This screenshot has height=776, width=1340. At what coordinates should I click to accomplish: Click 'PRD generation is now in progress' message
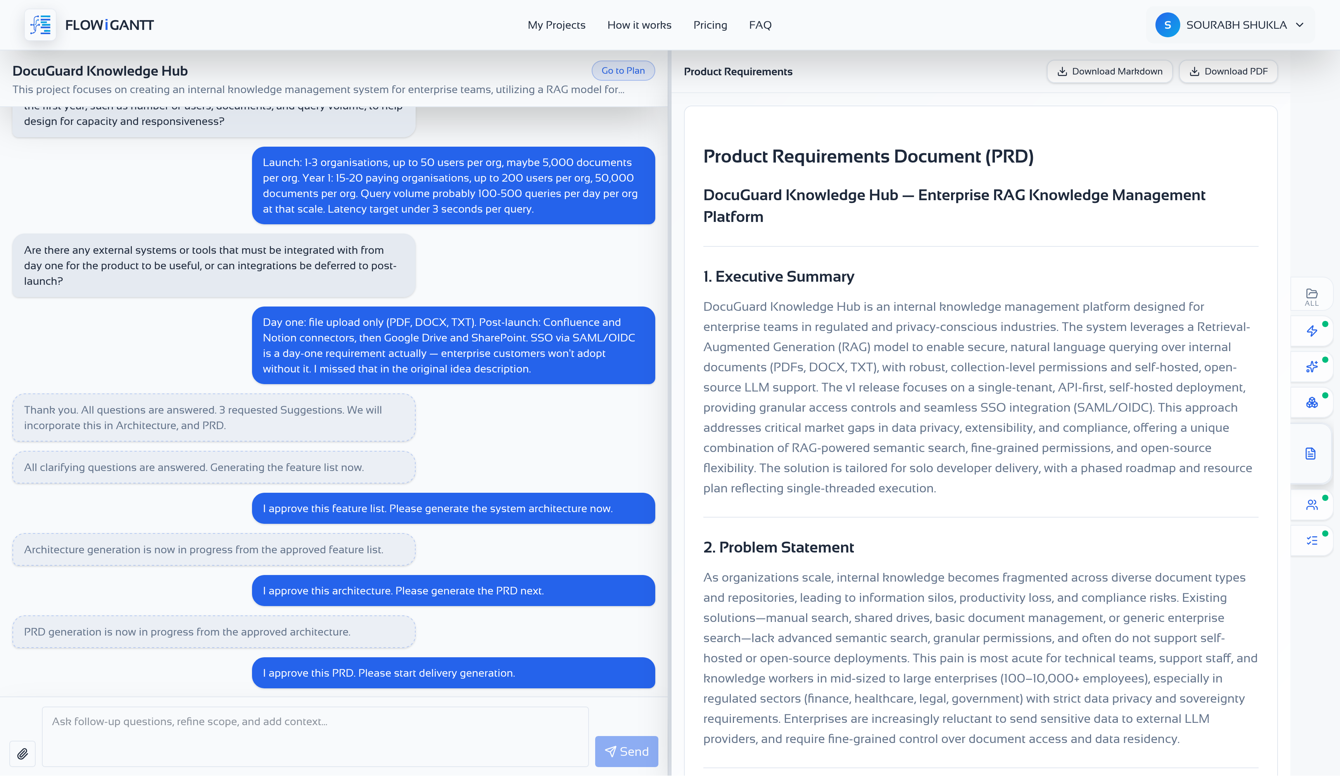(213, 632)
